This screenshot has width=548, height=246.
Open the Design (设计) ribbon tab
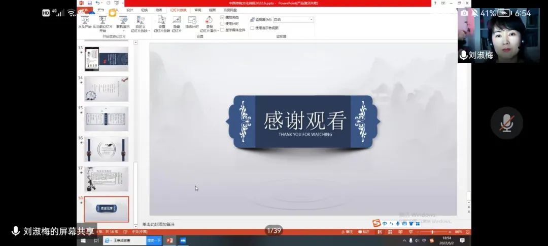tap(130, 10)
